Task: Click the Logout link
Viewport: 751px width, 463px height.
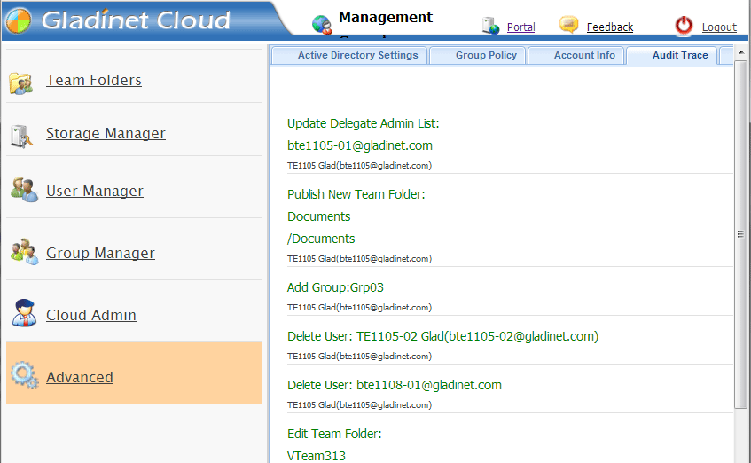Action: tap(719, 27)
